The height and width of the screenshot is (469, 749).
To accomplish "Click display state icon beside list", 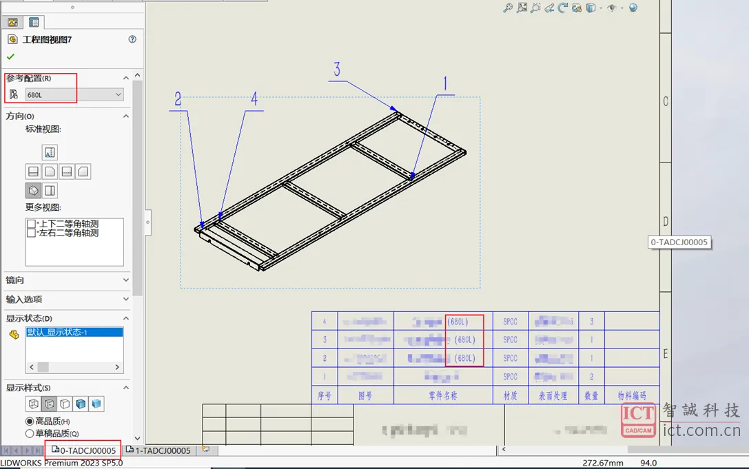I will (x=14, y=334).
